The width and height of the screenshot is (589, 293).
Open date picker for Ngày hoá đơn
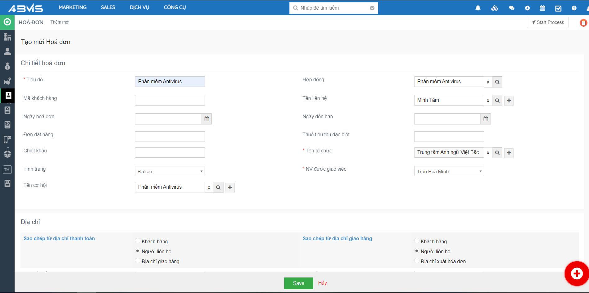click(x=207, y=119)
